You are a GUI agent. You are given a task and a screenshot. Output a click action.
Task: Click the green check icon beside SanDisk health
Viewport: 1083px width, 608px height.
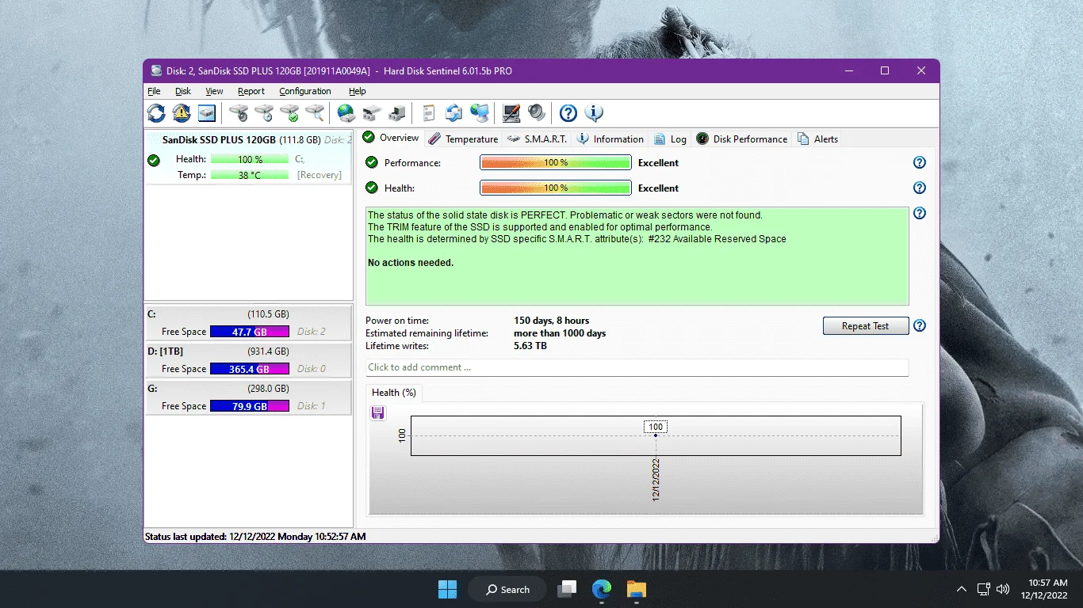[154, 160]
